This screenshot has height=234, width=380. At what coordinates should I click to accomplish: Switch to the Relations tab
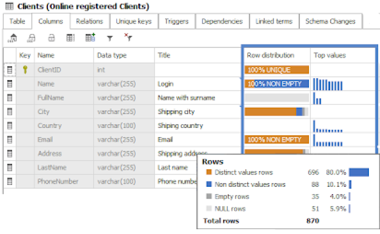pyautogui.click(x=89, y=21)
